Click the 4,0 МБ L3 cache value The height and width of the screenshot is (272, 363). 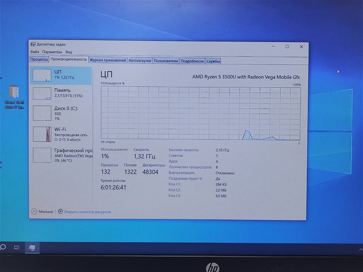[x=221, y=196]
